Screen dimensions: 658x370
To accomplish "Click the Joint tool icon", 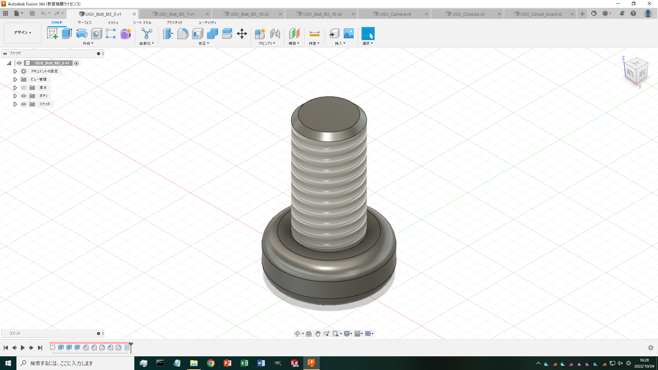I will (x=275, y=34).
